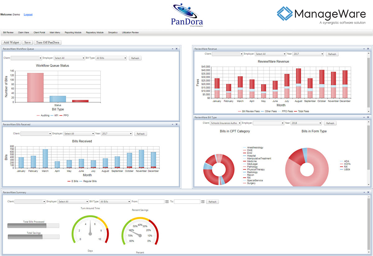Open the Repository Module menu
The image size is (373, 256).
(95, 33)
